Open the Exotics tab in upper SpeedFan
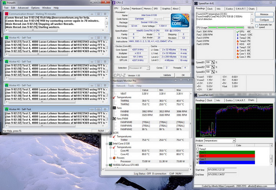The image size is (276, 190). click(230, 9)
